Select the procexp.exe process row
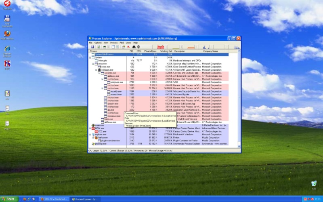The height and width of the screenshot is (202, 323). (101, 143)
